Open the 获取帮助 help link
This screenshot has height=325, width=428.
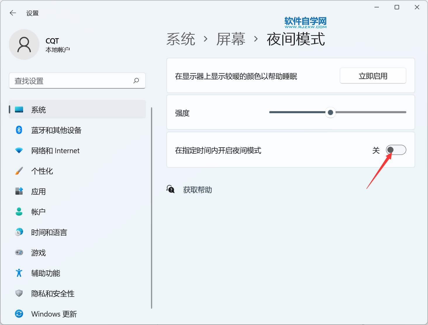pyautogui.click(x=197, y=190)
